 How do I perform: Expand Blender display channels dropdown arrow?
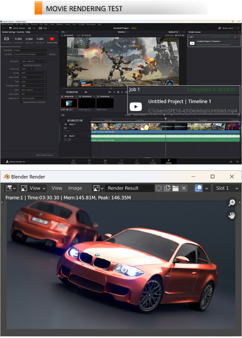point(207,188)
